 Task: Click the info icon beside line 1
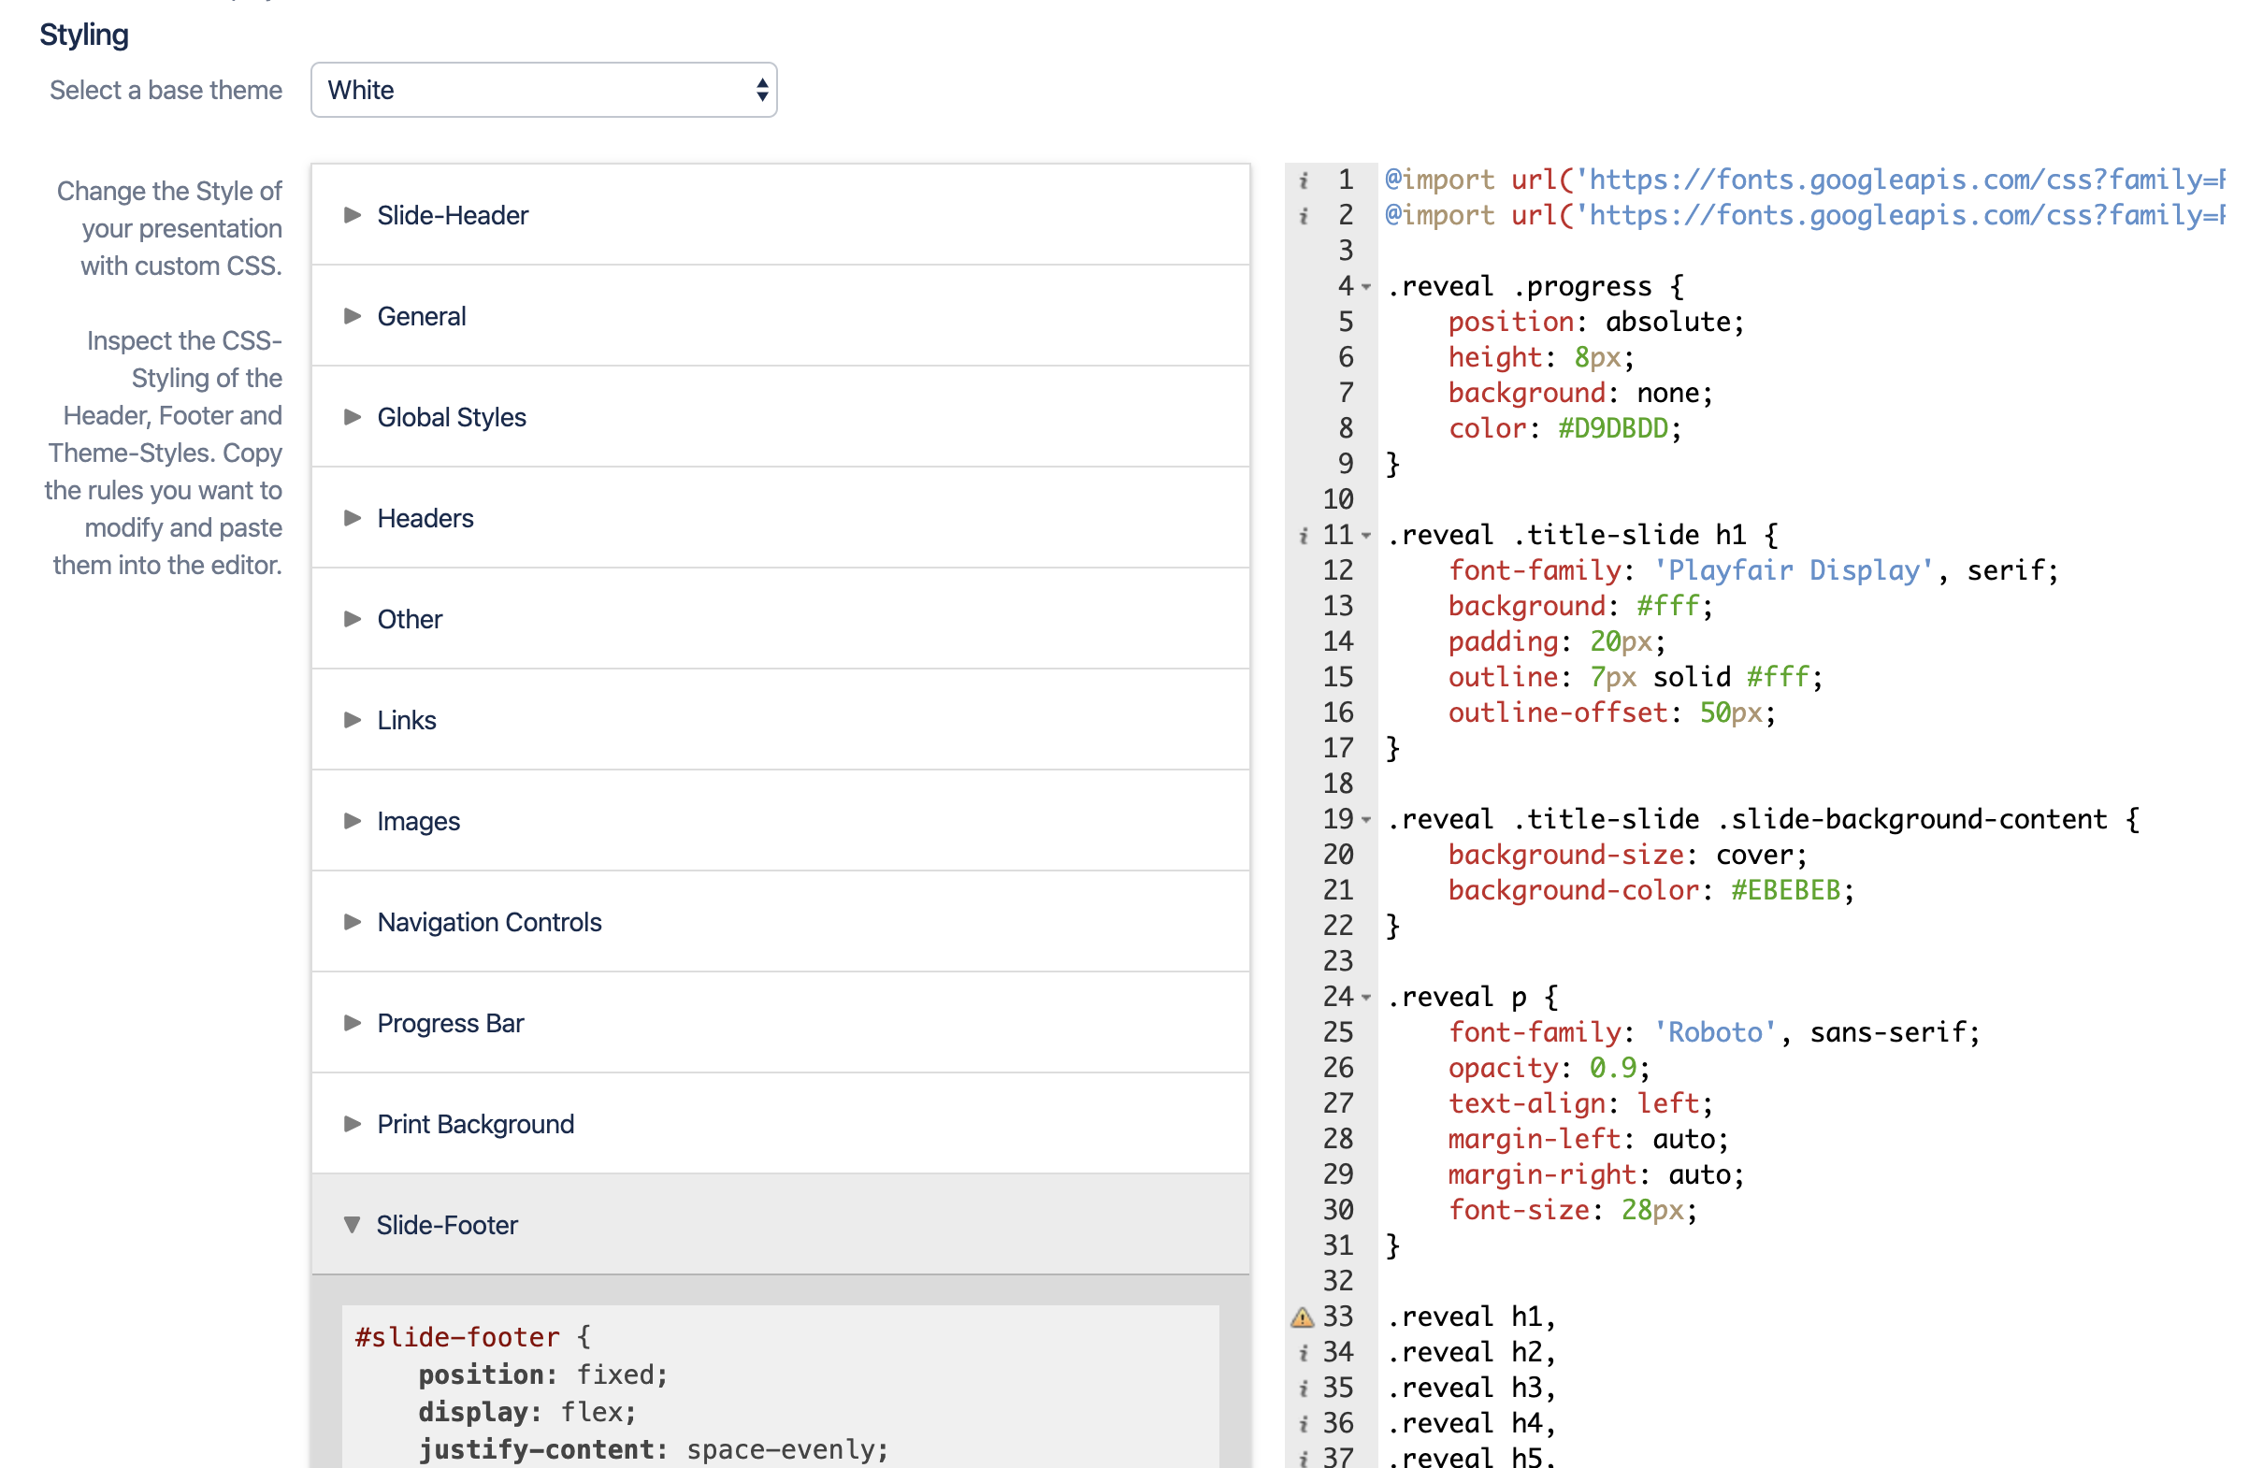pos(1304,179)
